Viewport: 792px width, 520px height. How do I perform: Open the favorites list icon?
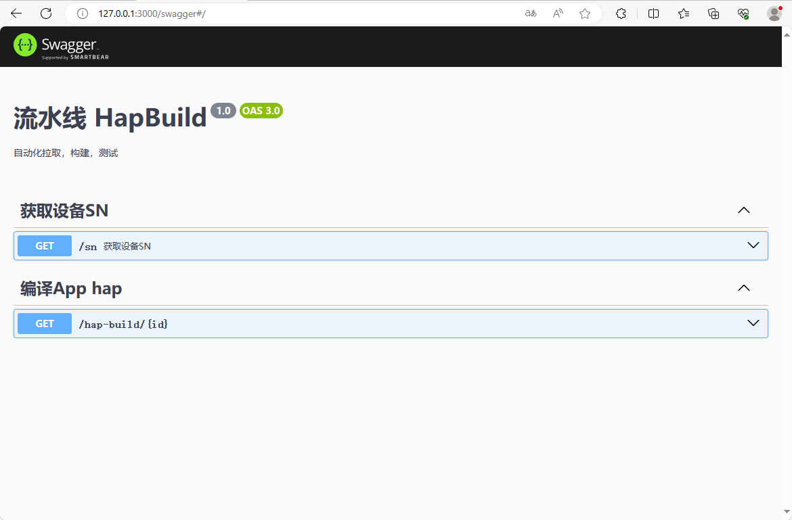[684, 14]
